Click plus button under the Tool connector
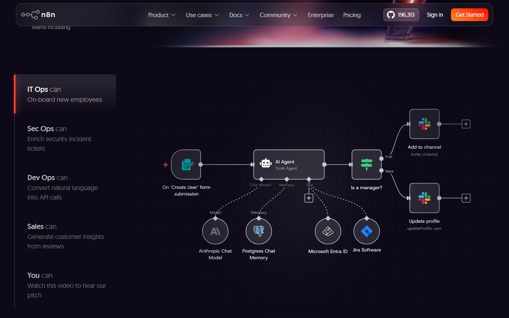Screen dimensions: 509x318 [x=309, y=198]
